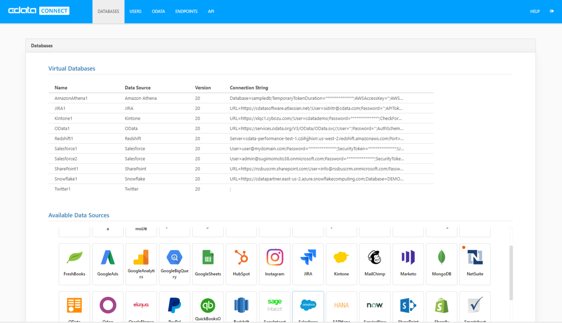Screen dimensions: 562x323
Task: Choose the GoogleAds data source
Action: click(108, 264)
